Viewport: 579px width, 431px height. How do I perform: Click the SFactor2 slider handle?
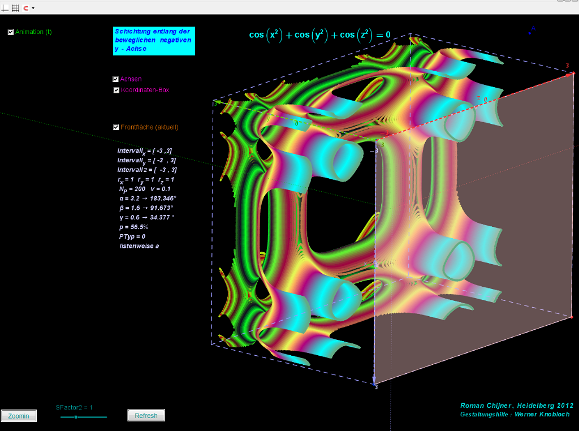coord(76,417)
